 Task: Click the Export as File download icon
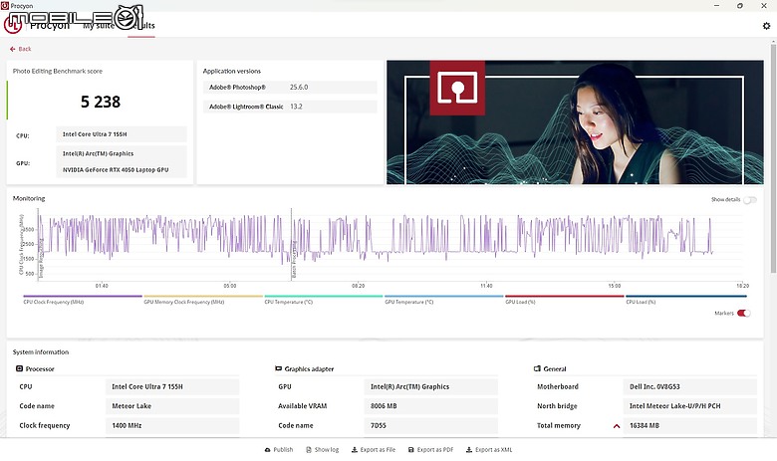coord(355,450)
